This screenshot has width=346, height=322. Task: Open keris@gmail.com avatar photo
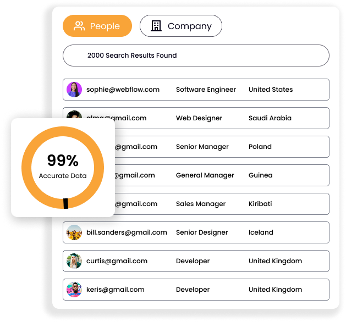(74, 290)
